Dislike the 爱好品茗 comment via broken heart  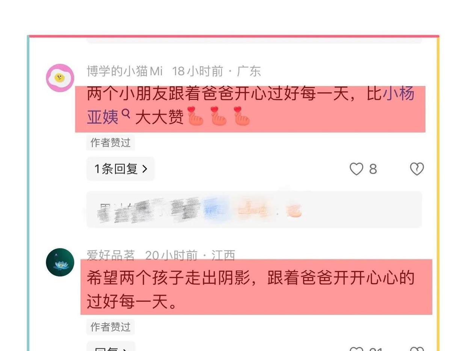417,348
